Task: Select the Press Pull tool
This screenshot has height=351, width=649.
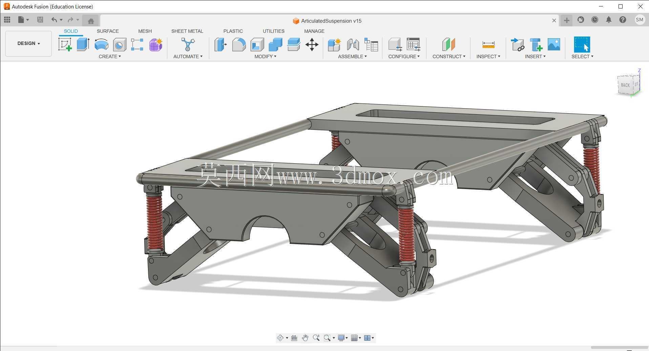Action: pos(221,44)
